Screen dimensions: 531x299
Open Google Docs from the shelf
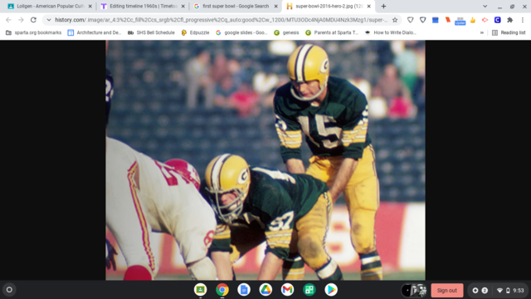click(244, 290)
